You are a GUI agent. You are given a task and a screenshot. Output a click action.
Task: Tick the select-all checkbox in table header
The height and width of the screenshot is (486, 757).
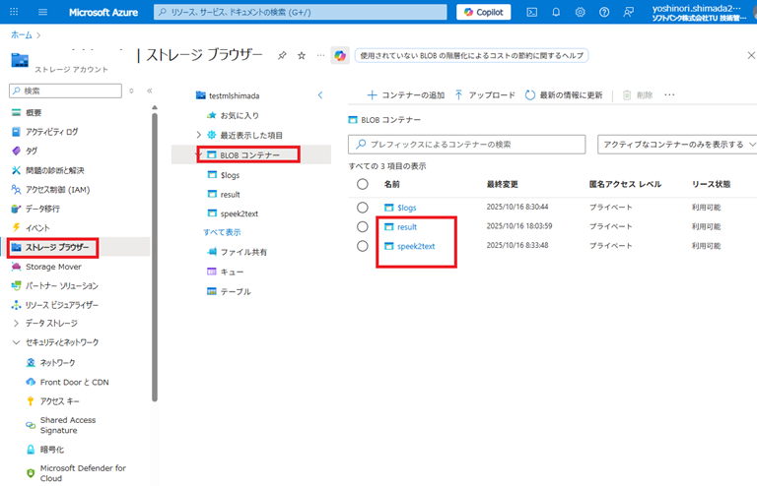pyautogui.click(x=363, y=184)
